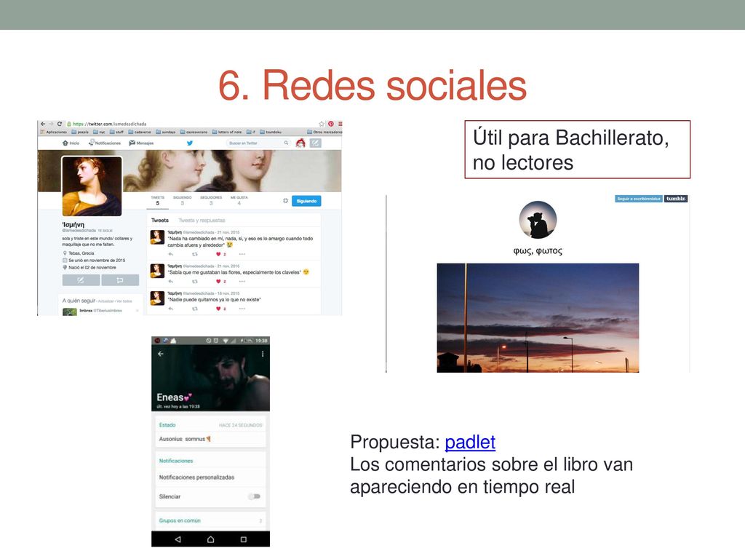Like the 'Nada ha cambiado' tweet heart
This screenshot has width=745, height=559.
218,254
